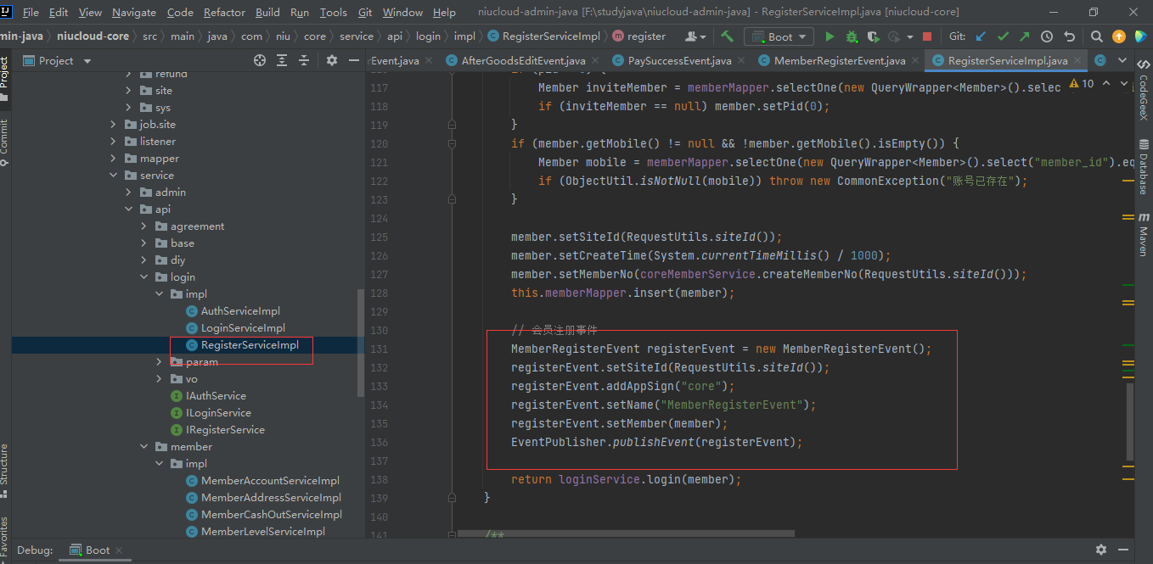Select opened file target icon in Project panel
Image resolution: width=1153 pixels, height=564 pixels.
[x=260, y=60]
